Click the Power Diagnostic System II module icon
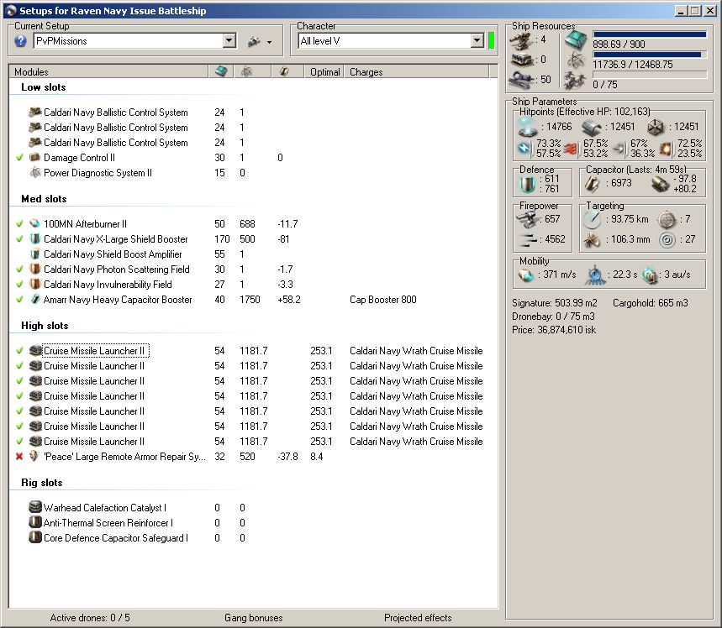The width and height of the screenshot is (722, 628). pos(34,173)
